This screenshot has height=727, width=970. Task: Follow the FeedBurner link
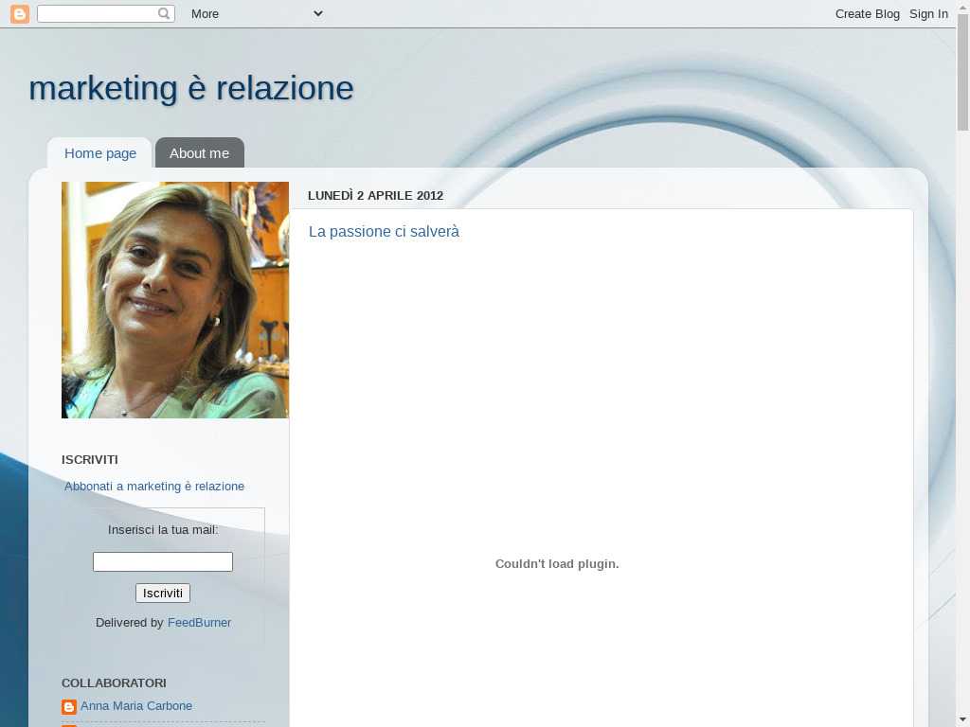[x=199, y=623]
